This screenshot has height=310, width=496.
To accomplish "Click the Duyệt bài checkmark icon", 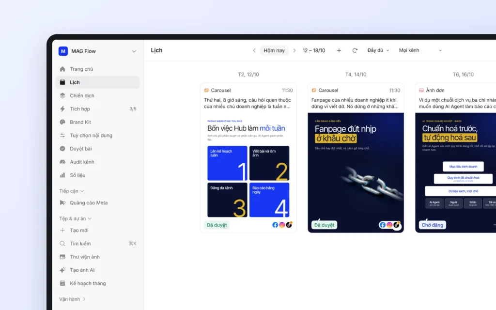I will (62, 149).
